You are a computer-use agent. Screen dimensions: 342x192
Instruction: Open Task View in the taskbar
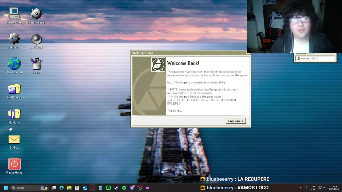click(54, 188)
